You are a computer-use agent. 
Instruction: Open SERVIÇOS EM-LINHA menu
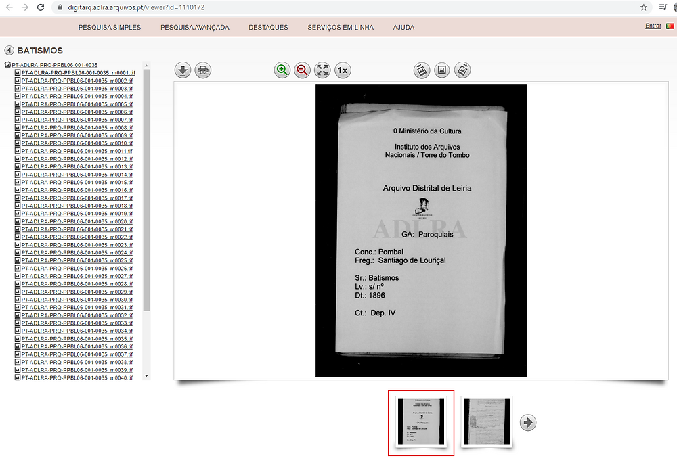point(341,27)
